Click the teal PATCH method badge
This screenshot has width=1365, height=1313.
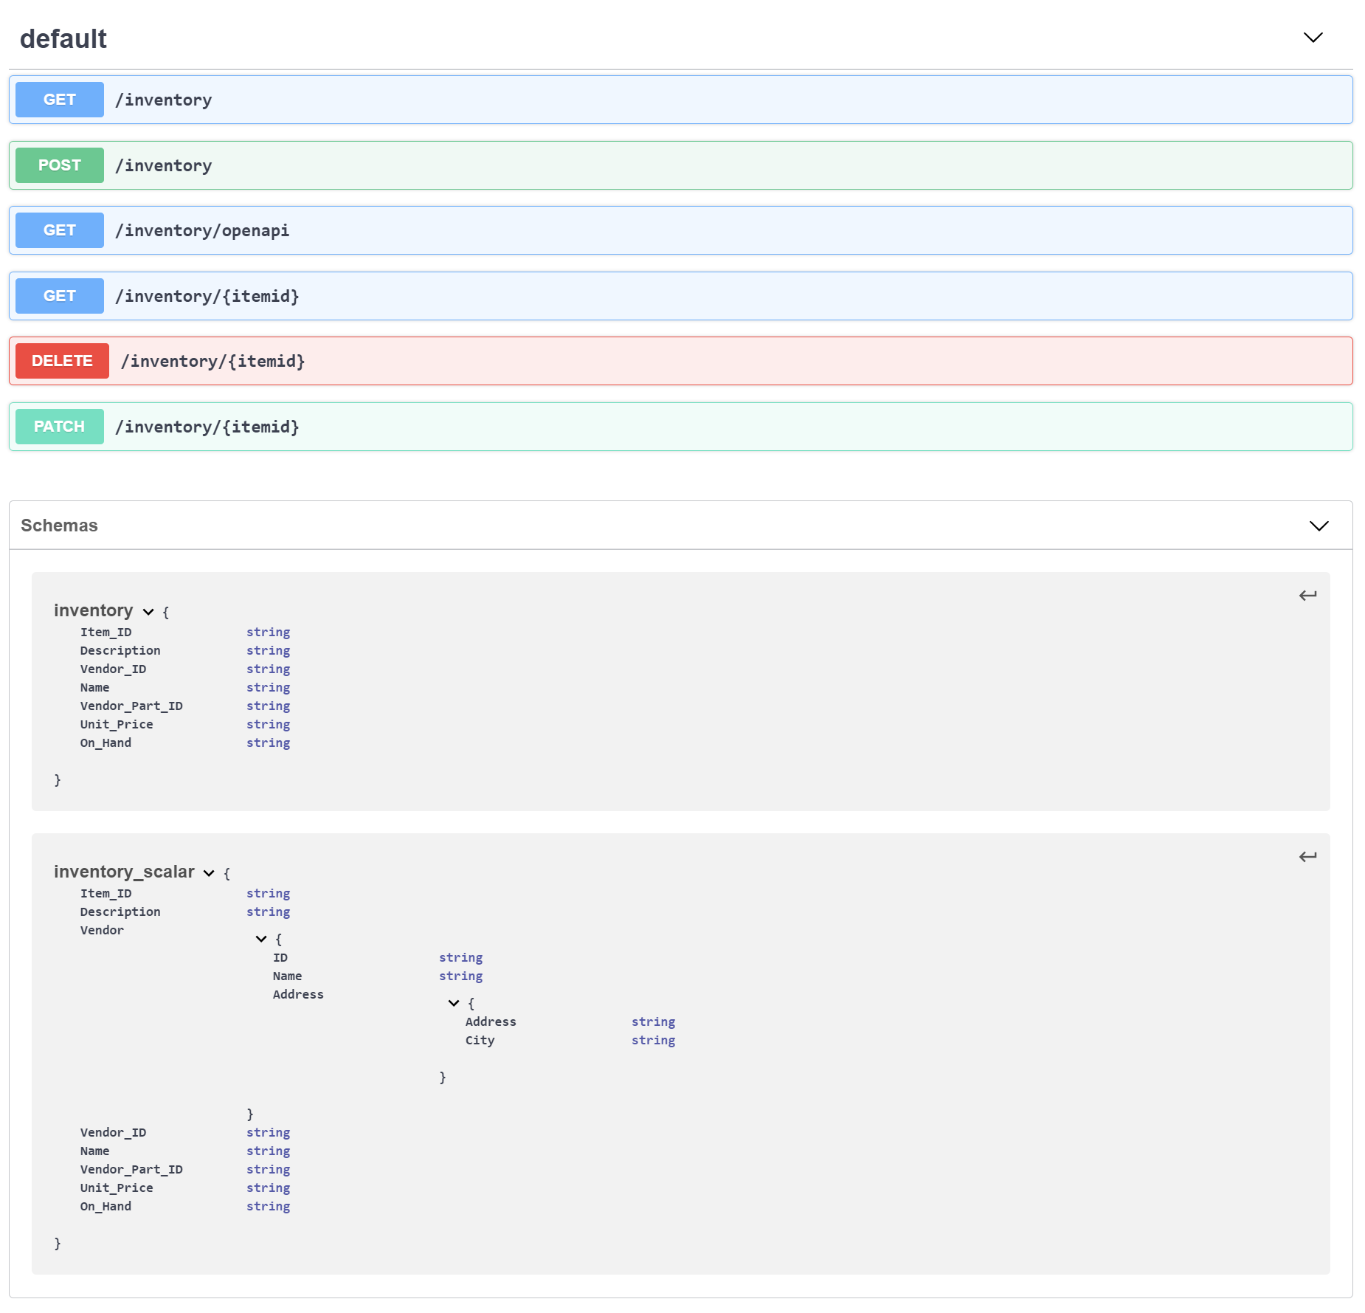[x=60, y=427]
